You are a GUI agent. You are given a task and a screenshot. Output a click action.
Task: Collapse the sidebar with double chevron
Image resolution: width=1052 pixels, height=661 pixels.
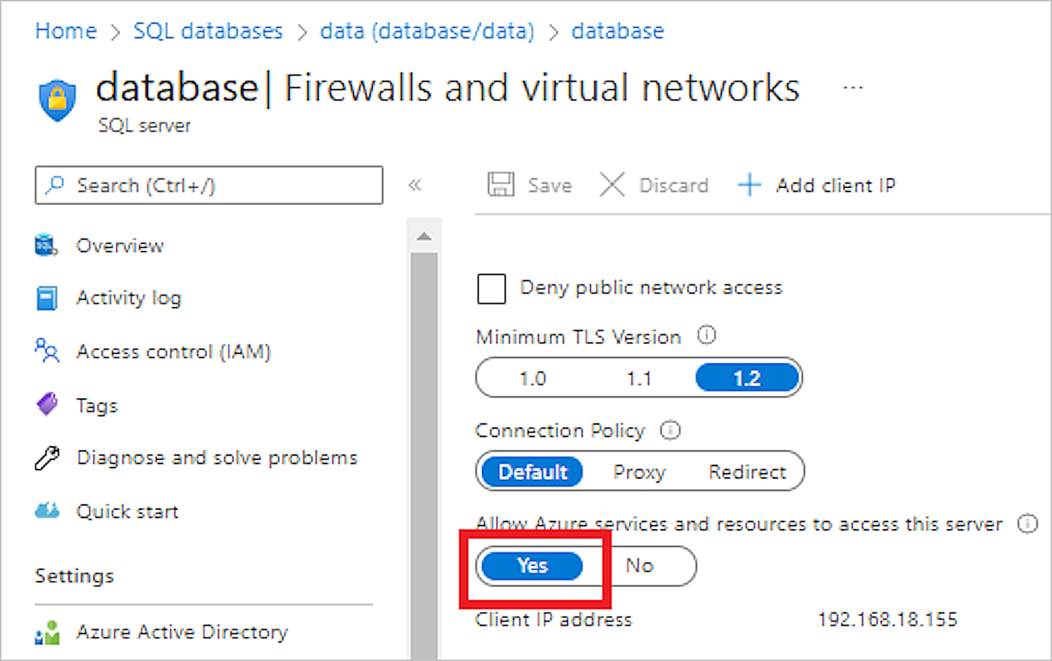(415, 185)
